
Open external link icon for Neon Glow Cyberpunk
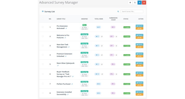58,66
